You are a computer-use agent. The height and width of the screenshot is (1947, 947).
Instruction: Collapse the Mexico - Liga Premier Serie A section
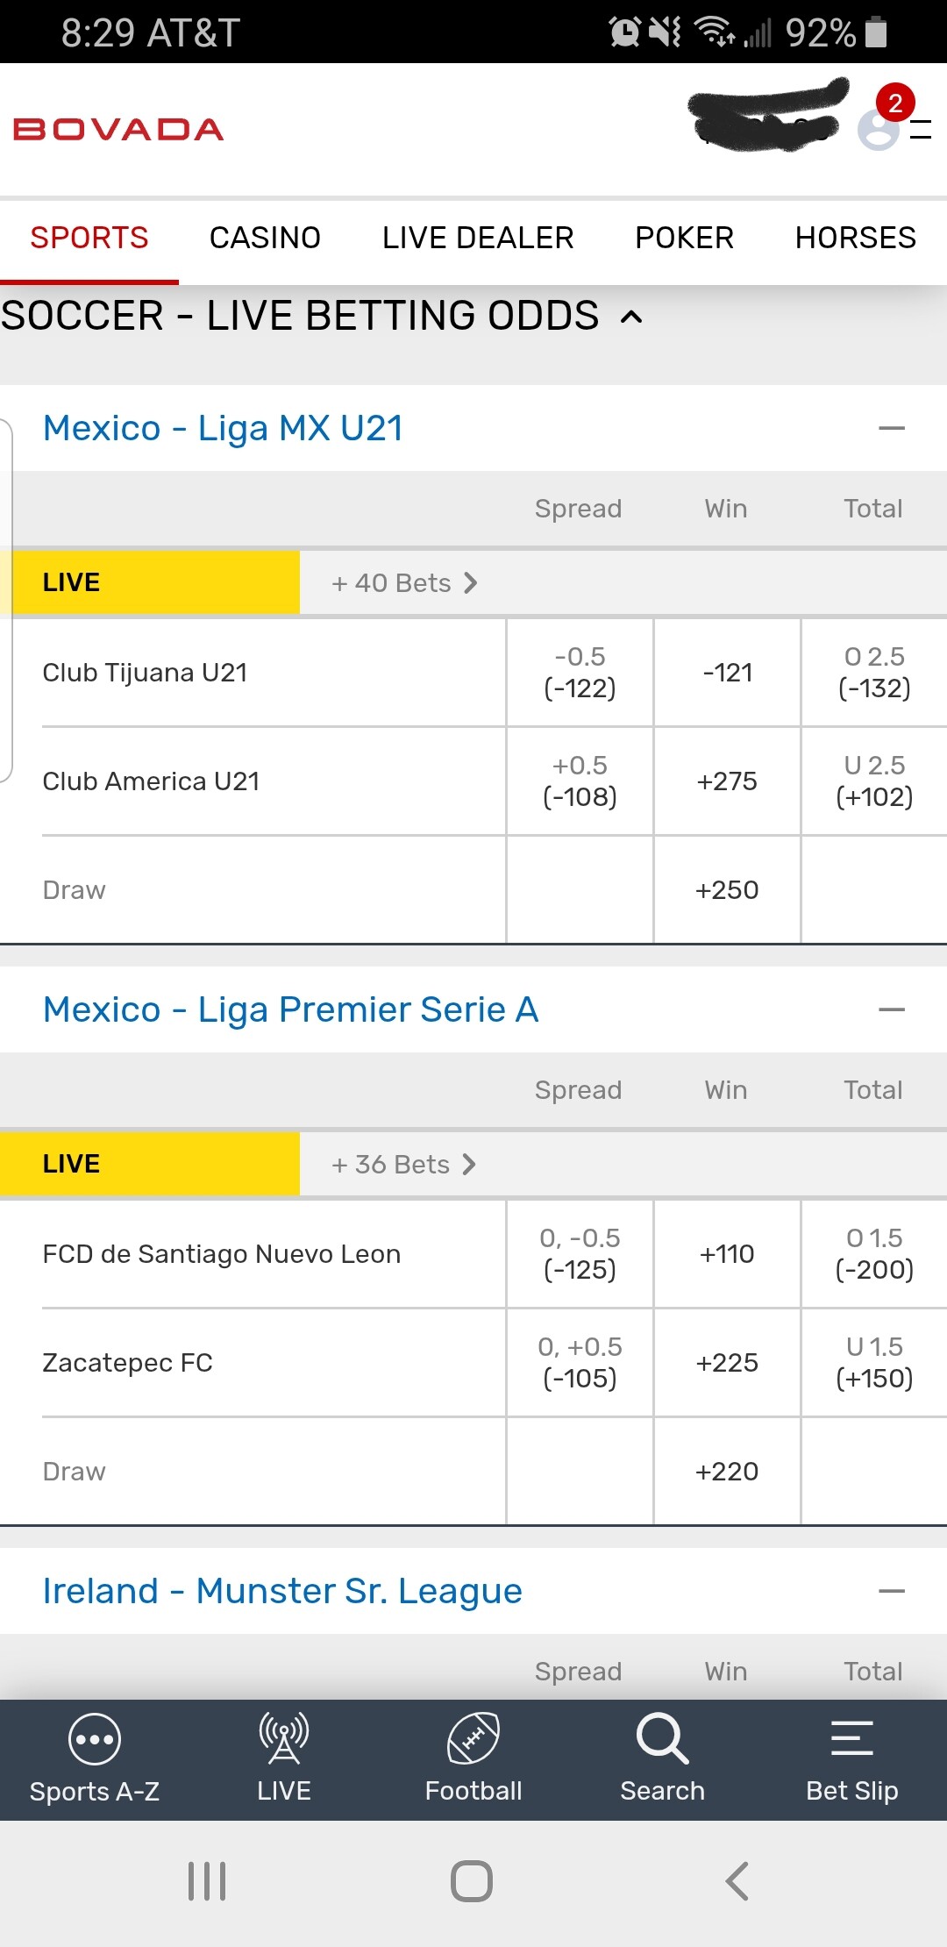point(892,1009)
